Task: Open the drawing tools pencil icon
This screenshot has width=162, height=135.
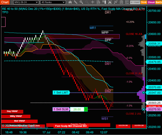Action: pos(76,2)
